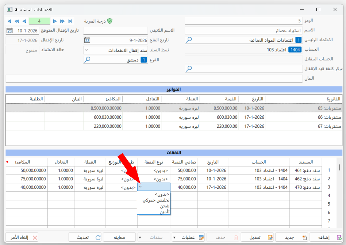This screenshot has height=245, width=346.
Task: Select invoice row مشتريات: 65
Action: (174, 108)
